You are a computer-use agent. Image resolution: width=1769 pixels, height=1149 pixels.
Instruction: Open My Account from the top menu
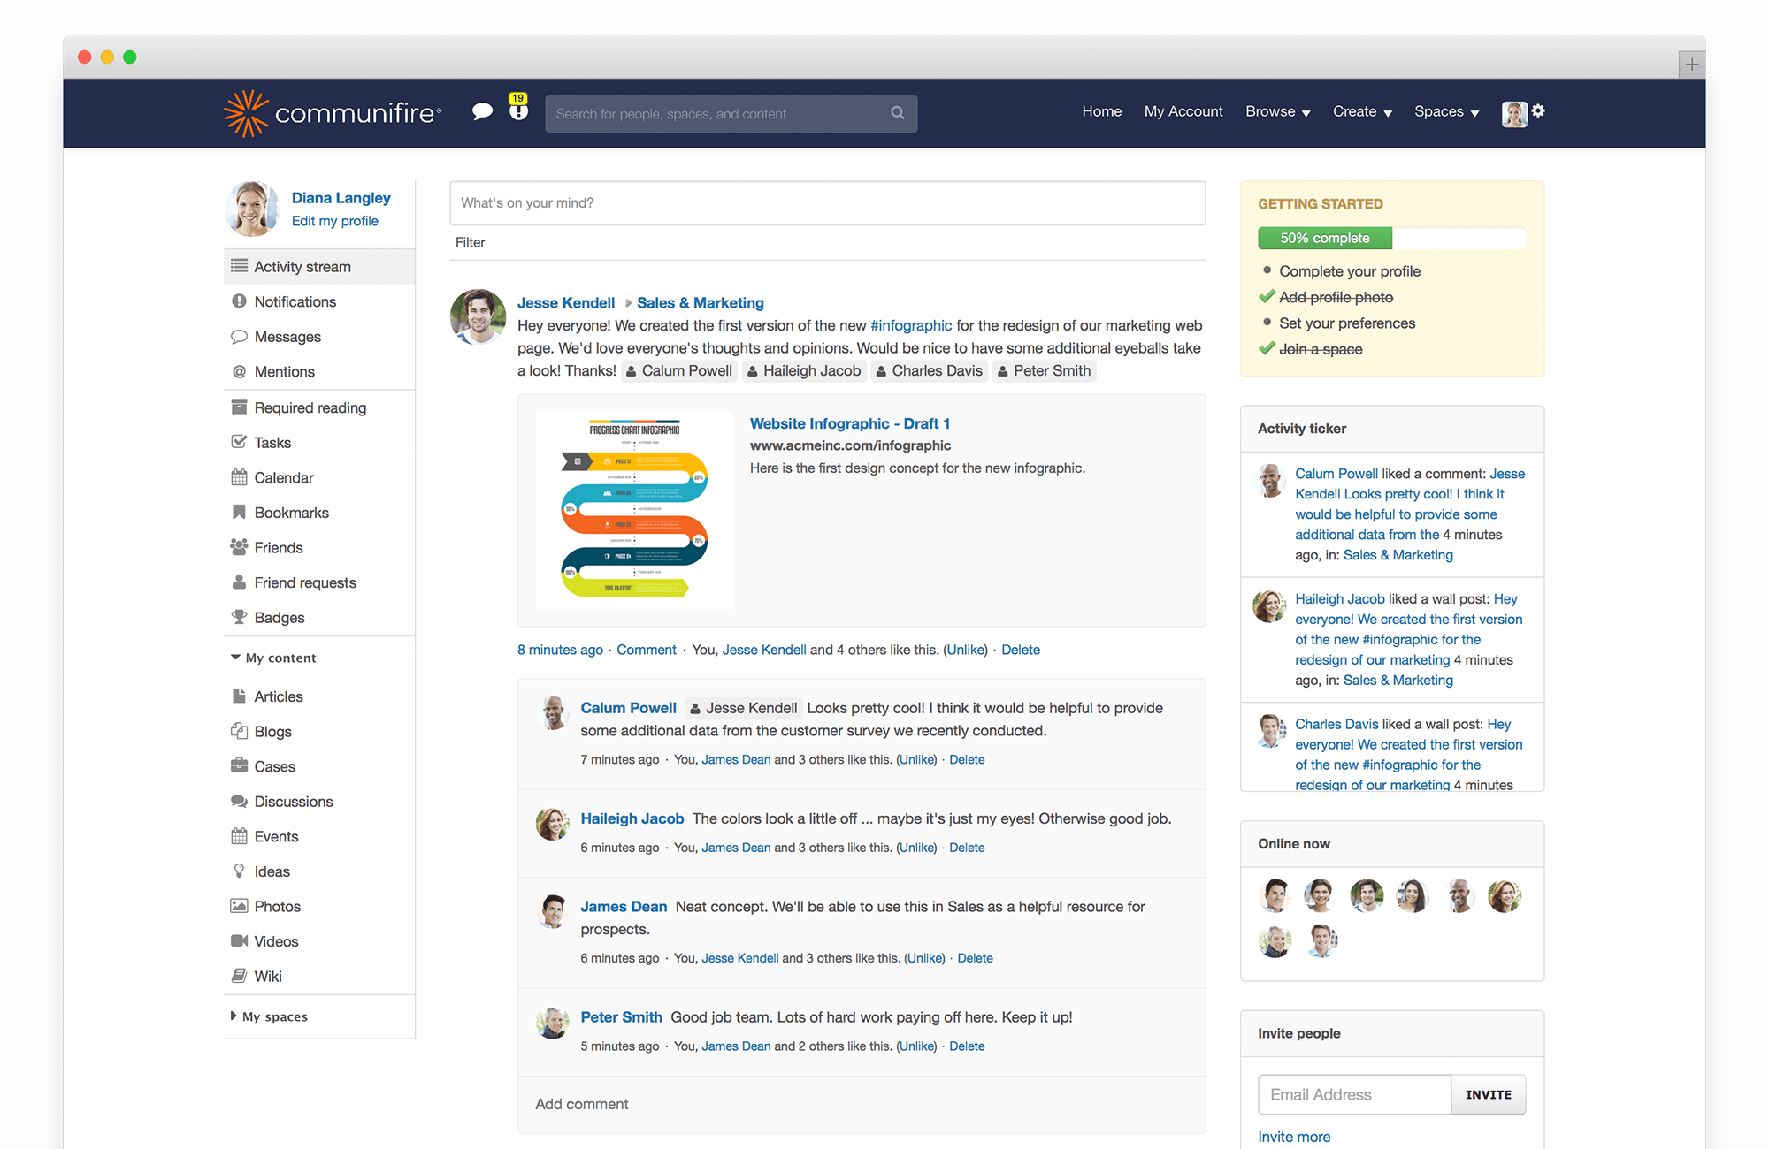click(x=1183, y=111)
